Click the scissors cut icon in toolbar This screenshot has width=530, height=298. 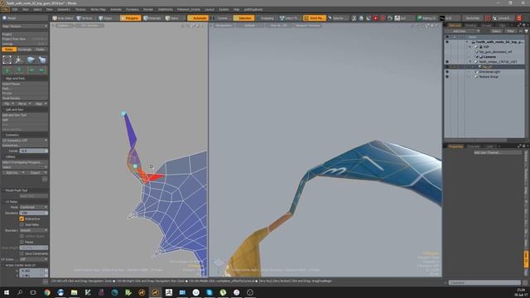coord(354,18)
